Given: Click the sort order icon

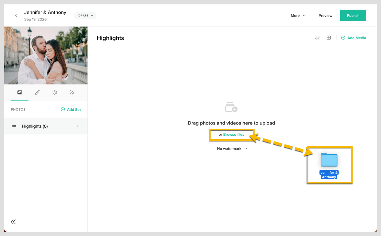Looking at the screenshot, I should click(317, 38).
